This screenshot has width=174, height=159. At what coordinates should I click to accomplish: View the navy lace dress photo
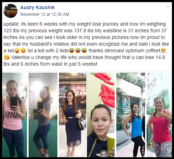pos(73,115)
